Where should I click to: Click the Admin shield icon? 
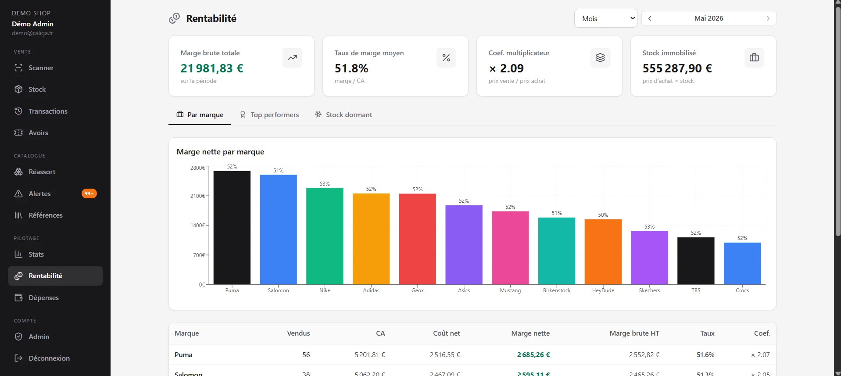click(x=18, y=337)
